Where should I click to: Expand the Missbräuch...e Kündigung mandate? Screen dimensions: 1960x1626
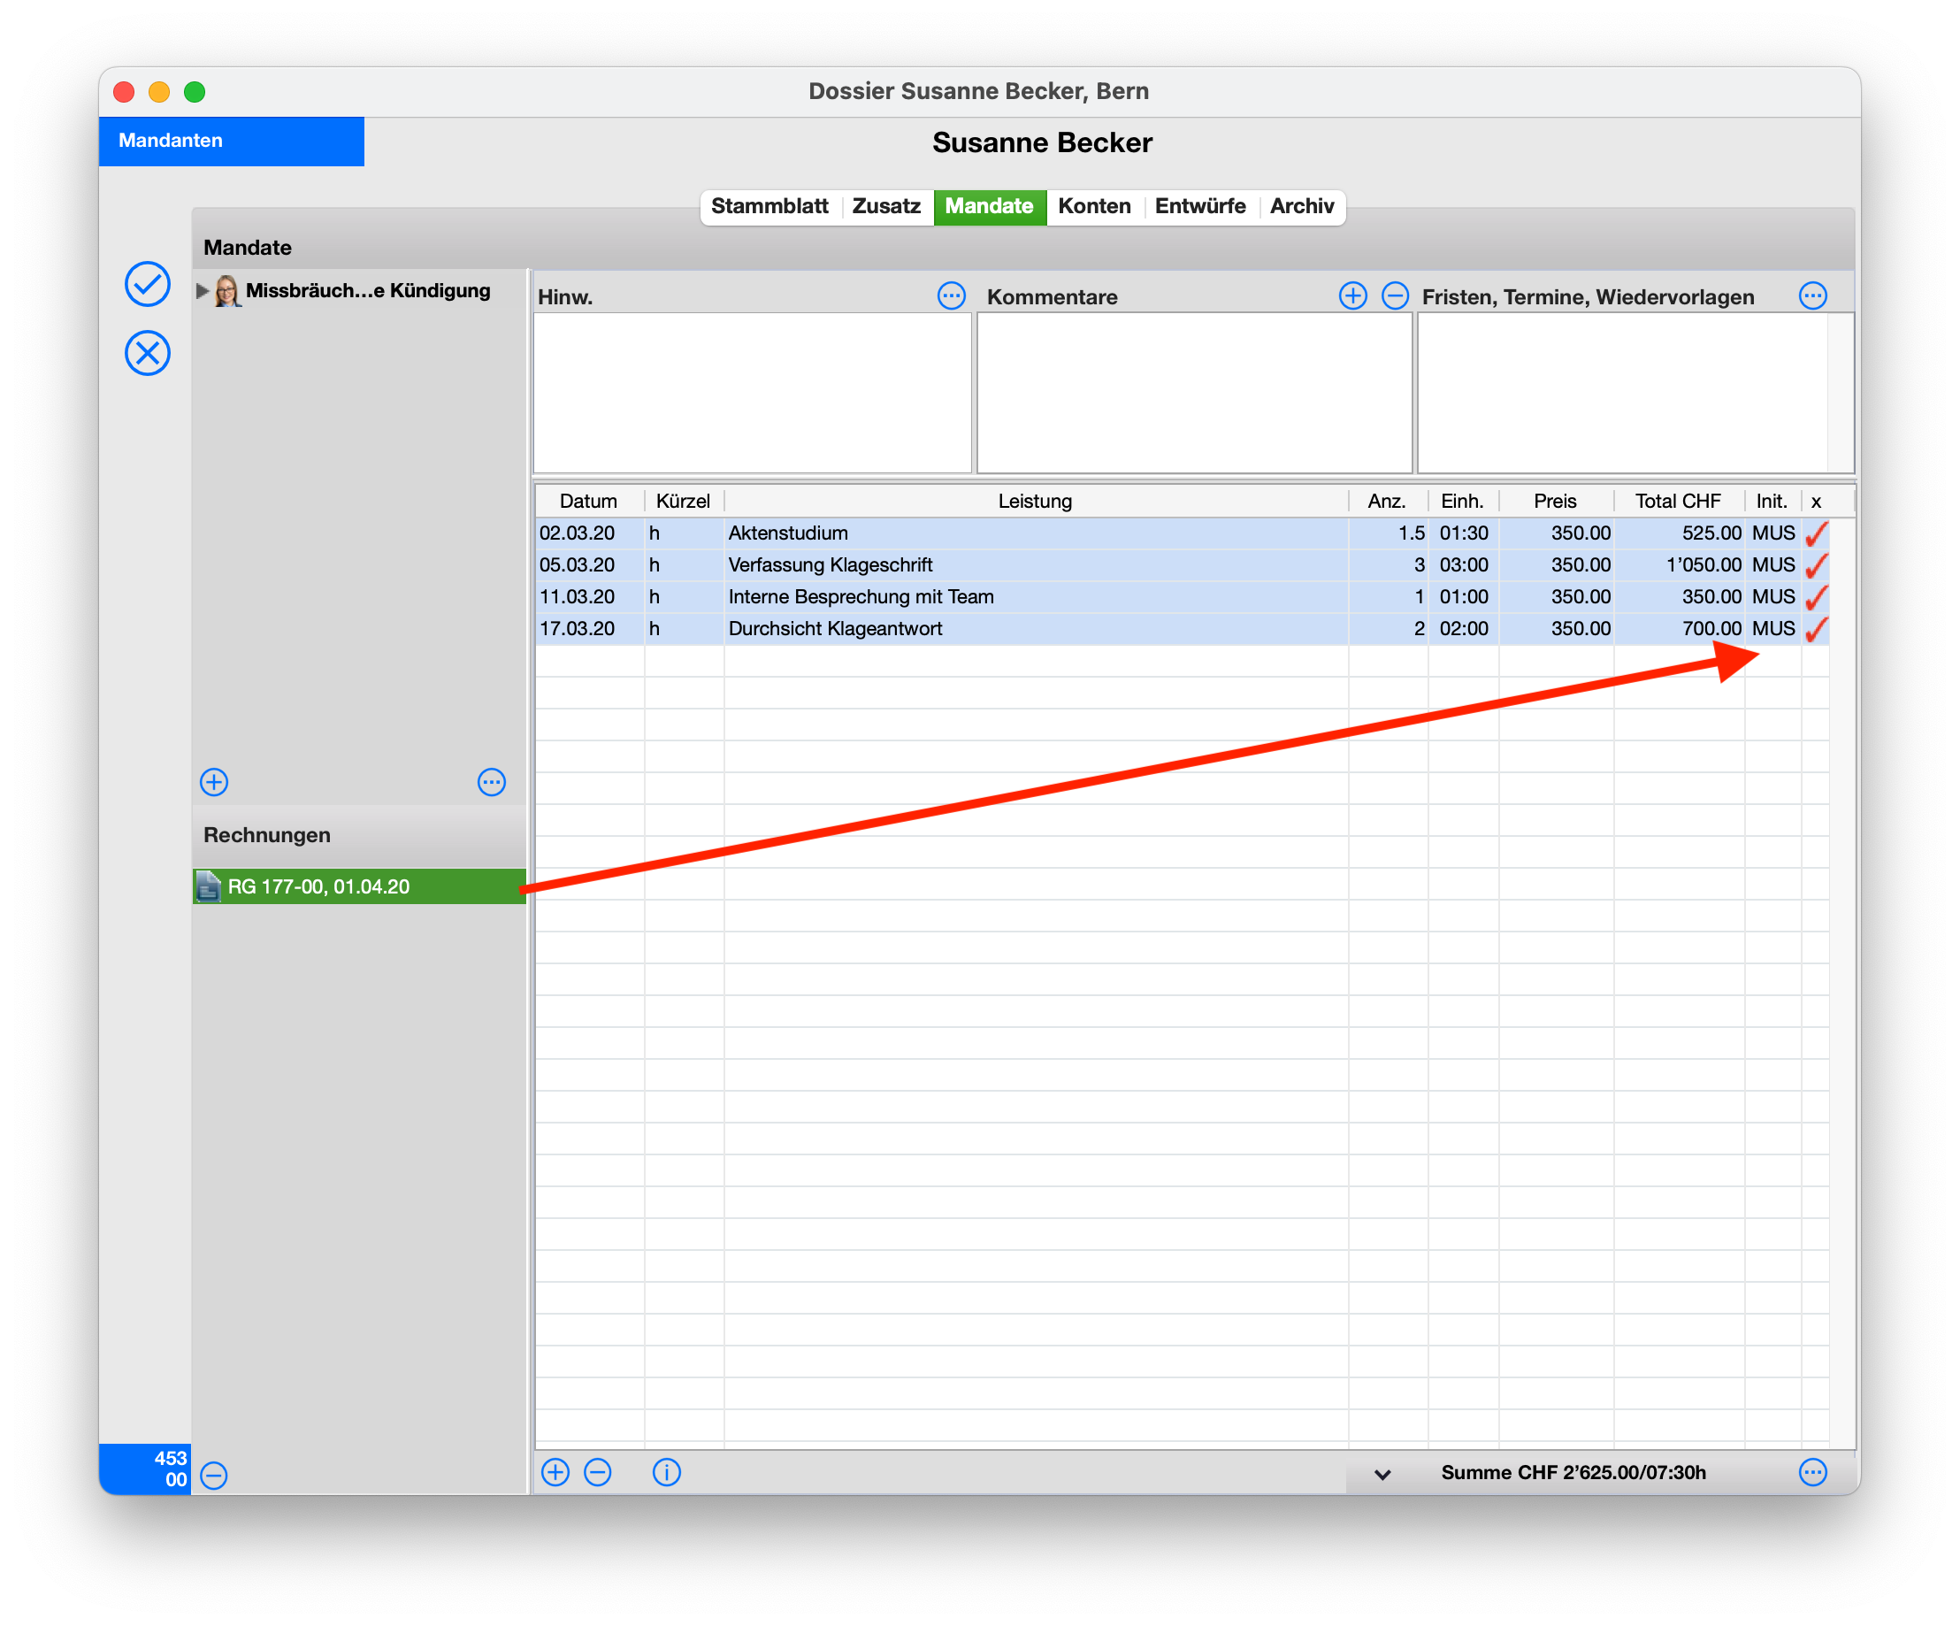click(202, 290)
